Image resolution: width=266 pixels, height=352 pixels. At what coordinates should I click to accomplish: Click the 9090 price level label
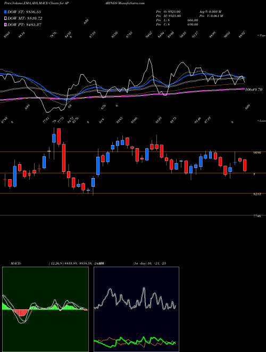click(x=257, y=153)
